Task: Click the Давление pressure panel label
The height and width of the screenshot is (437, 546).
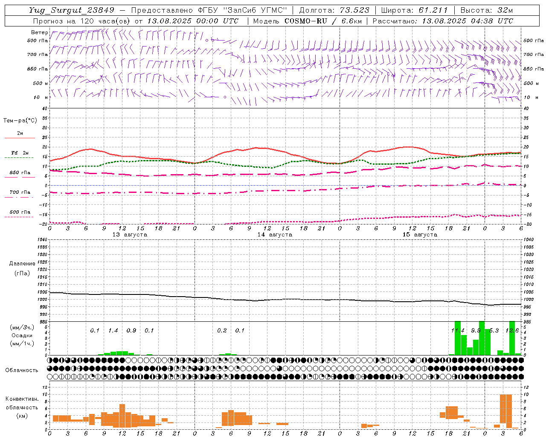Action: click(x=22, y=264)
